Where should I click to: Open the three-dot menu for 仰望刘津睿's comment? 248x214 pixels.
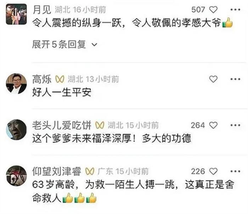[235, 171]
